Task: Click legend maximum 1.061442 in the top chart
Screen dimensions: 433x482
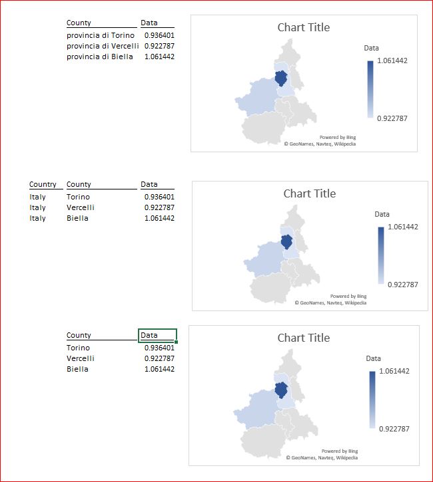Action: point(392,60)
